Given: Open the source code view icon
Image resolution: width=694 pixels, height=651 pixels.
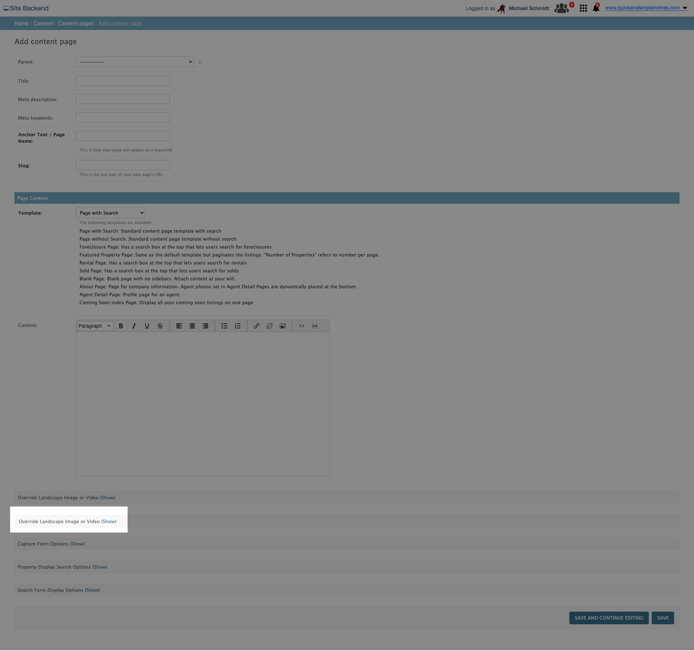Looking at the screenshot, I should coord(302,326).
